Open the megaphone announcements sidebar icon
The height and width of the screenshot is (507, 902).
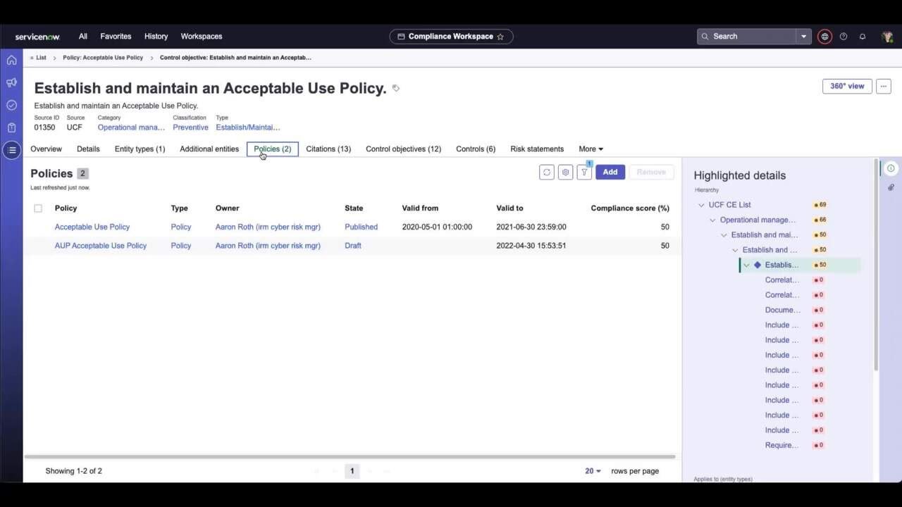[x=11, y=82]
